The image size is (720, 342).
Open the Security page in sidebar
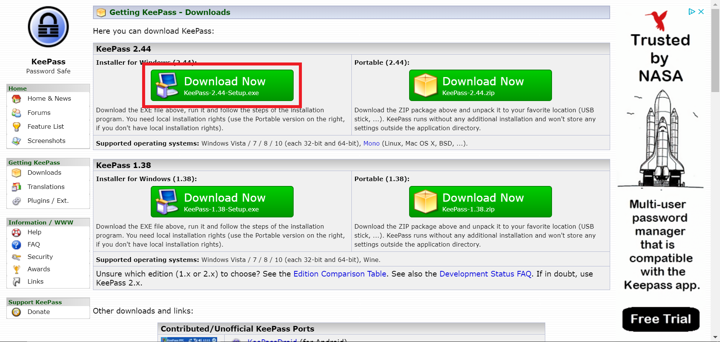(x=40, y=257)
